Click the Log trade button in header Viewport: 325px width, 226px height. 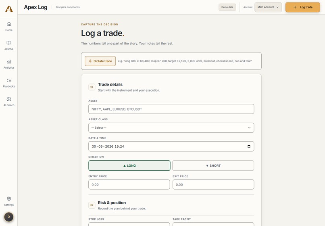coord(302,7)
